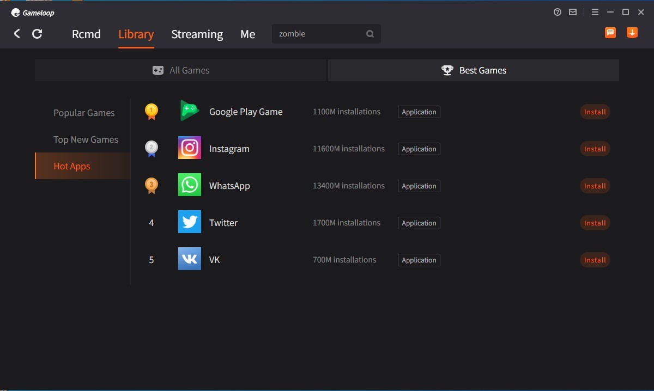The height and width of the screenshot is (391, 654).
Task: Open the orange downloads icon
Action: [x=632, y=33]
